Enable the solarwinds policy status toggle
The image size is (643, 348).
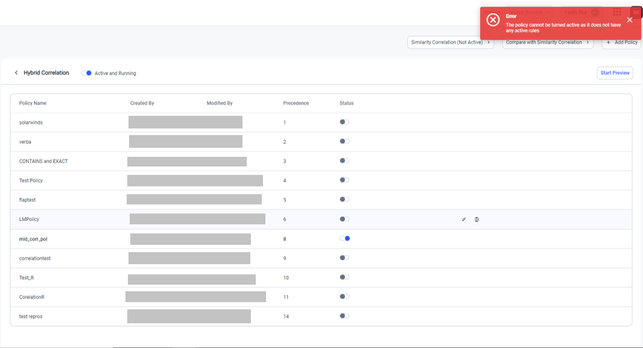coord(344,122)
